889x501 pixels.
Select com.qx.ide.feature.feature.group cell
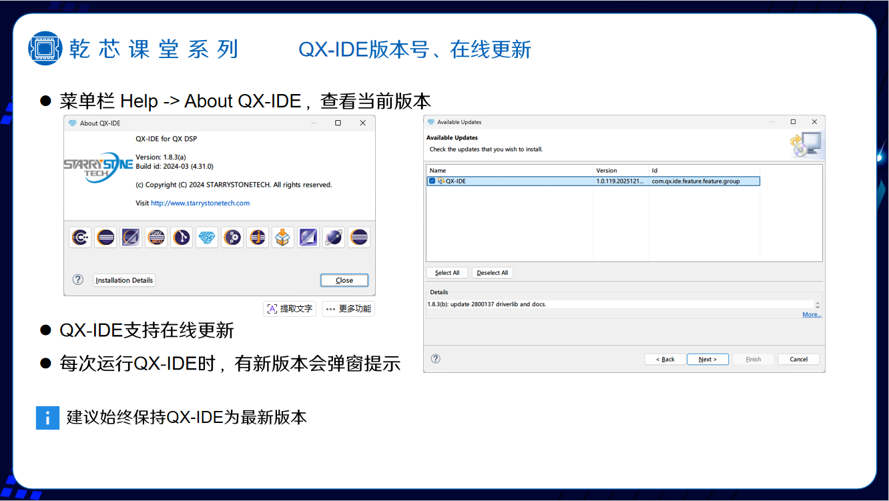tap(695, 181)
